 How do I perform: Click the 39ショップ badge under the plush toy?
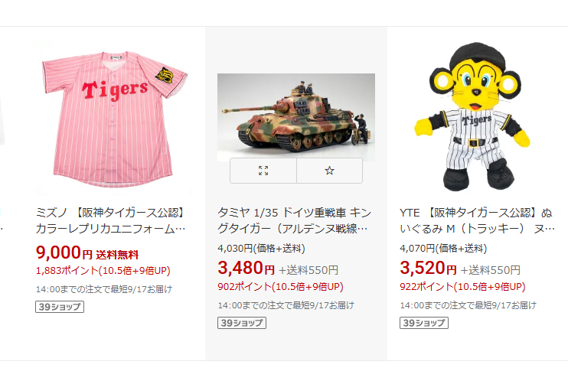[424, 323]
